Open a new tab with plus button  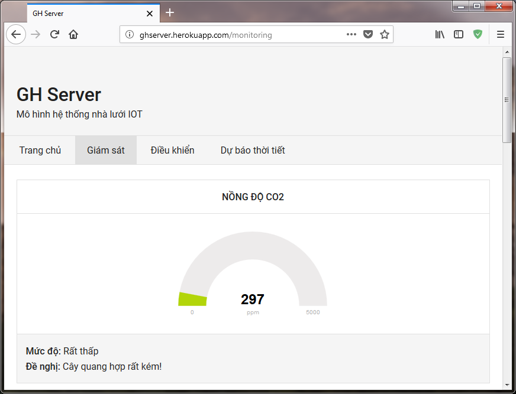point(170,12)
